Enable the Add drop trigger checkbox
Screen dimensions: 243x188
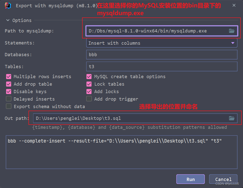tap(89, 99)
